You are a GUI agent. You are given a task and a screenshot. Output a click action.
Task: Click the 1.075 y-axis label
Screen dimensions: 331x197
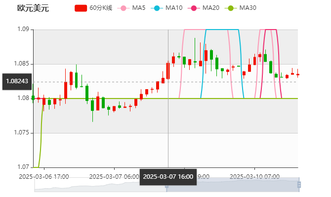pos(22,132)
